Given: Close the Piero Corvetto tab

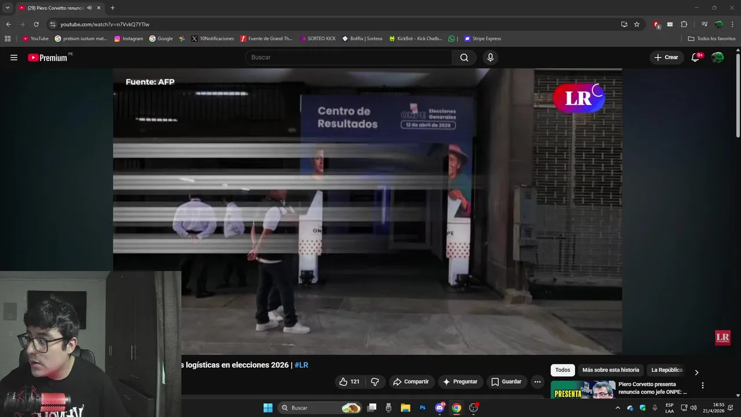Looking at the screenshot, I should (98, 8).
